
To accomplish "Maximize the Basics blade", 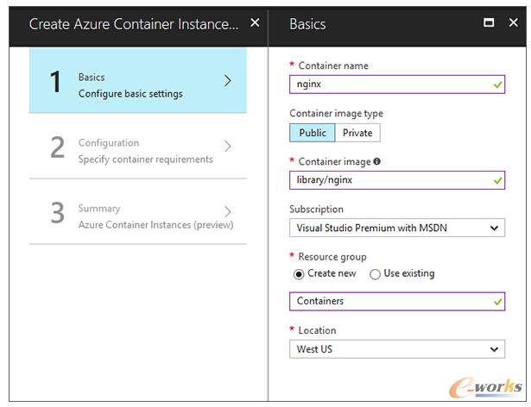I will [490, 23].
